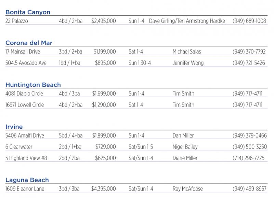The width and height of the screenshot is (274, 198).
Task: Click the Bonita Canyon section heading
Action: pos(28,12)
